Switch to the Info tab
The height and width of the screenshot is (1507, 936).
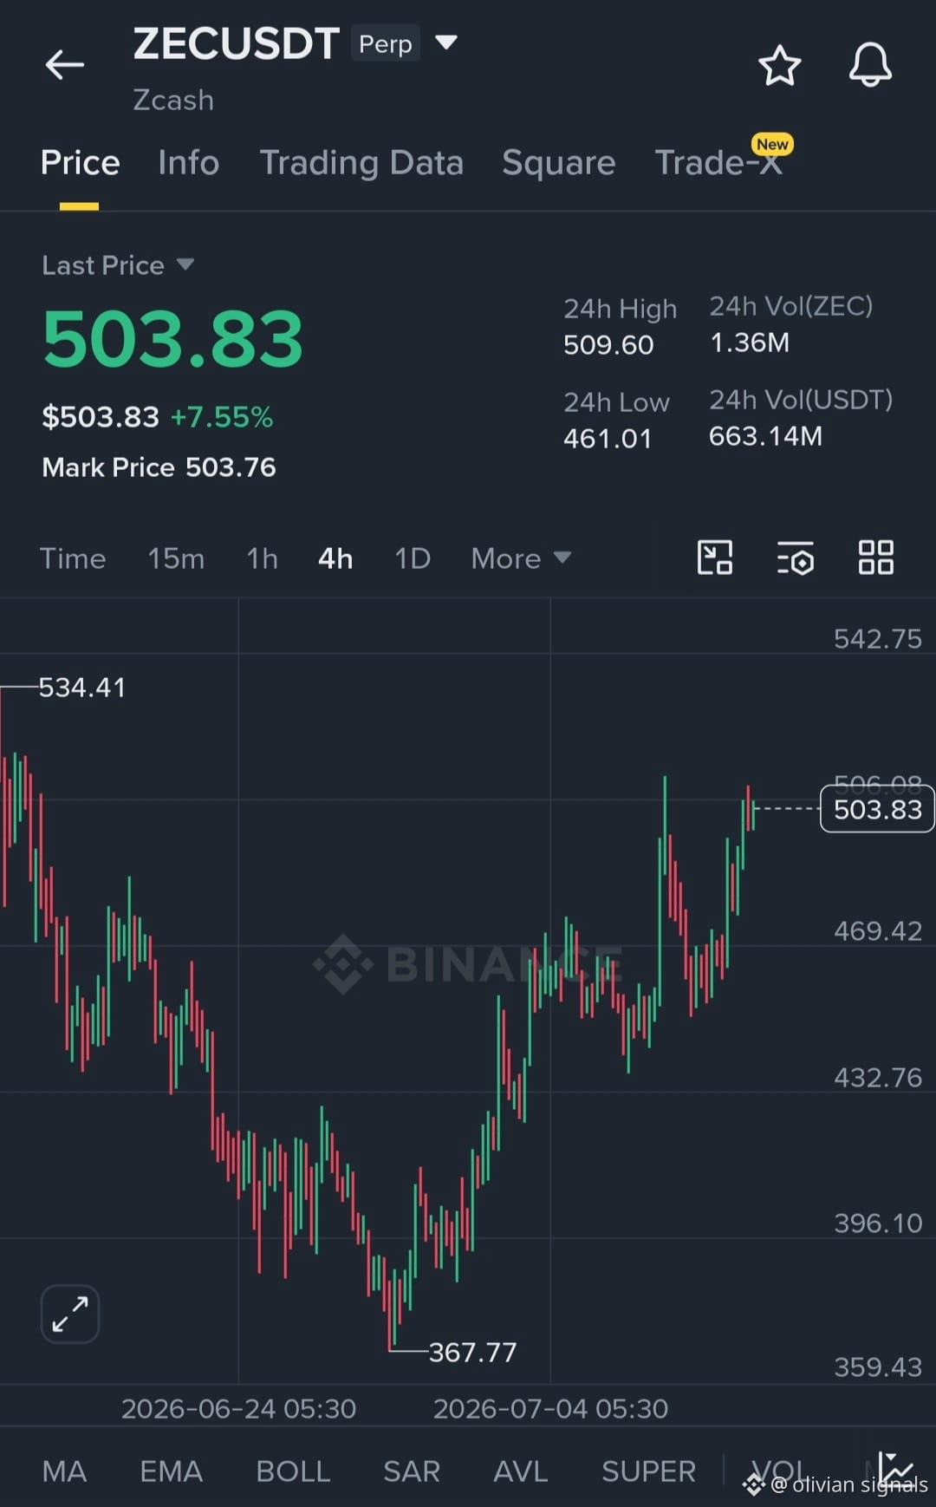point(189,163)
